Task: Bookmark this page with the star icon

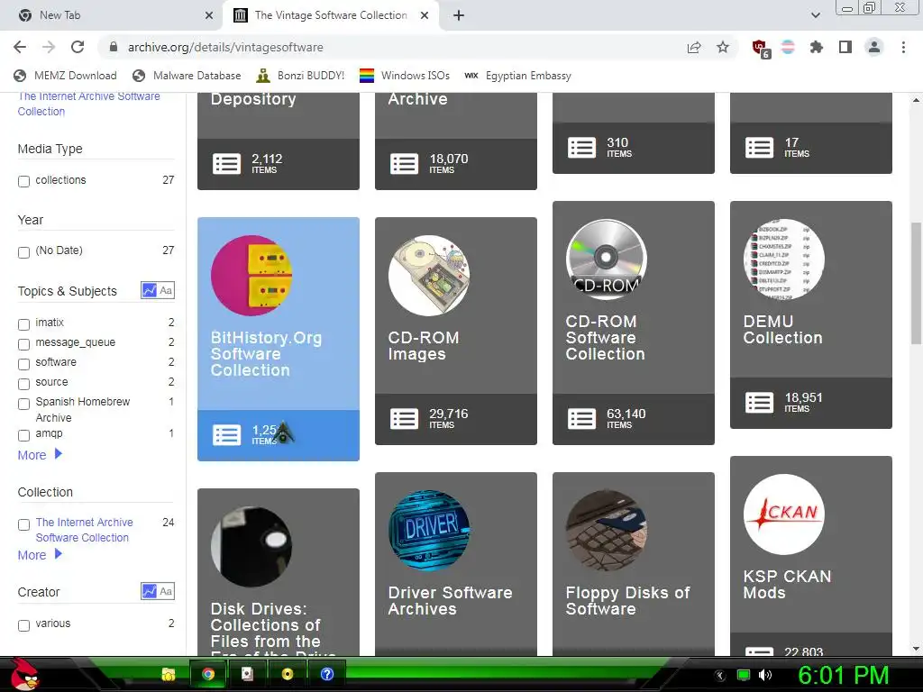Action: 723,47
